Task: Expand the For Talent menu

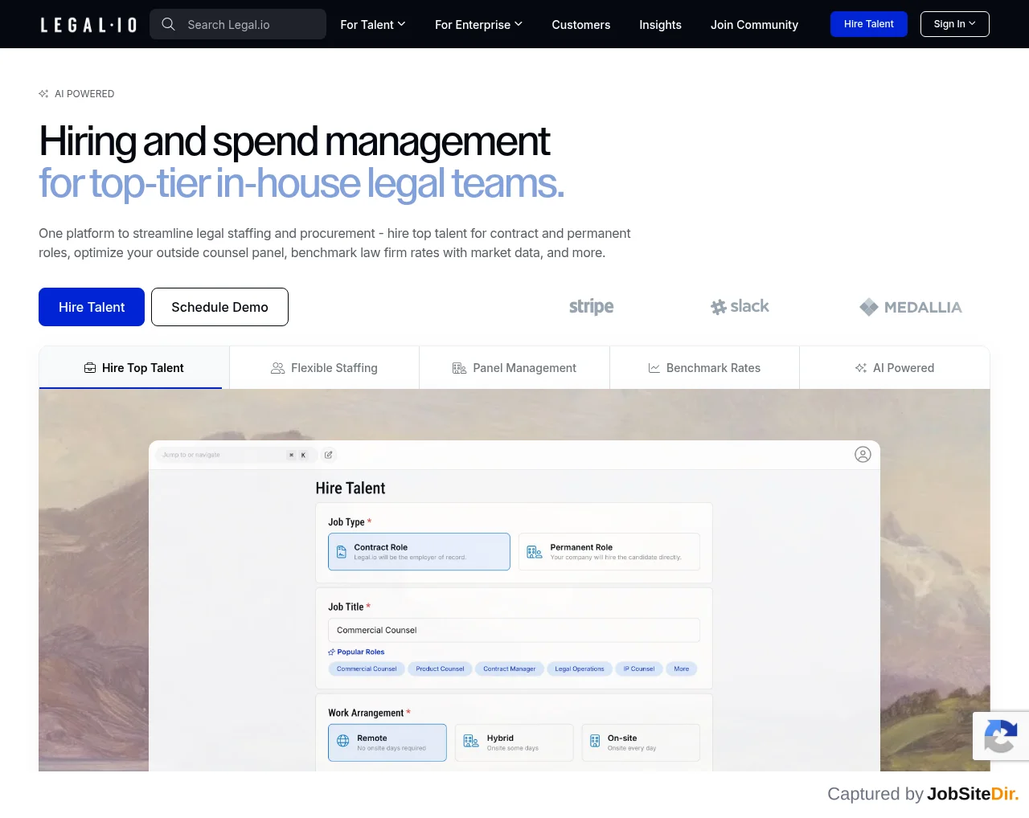Action: click(x=372, y=25)
